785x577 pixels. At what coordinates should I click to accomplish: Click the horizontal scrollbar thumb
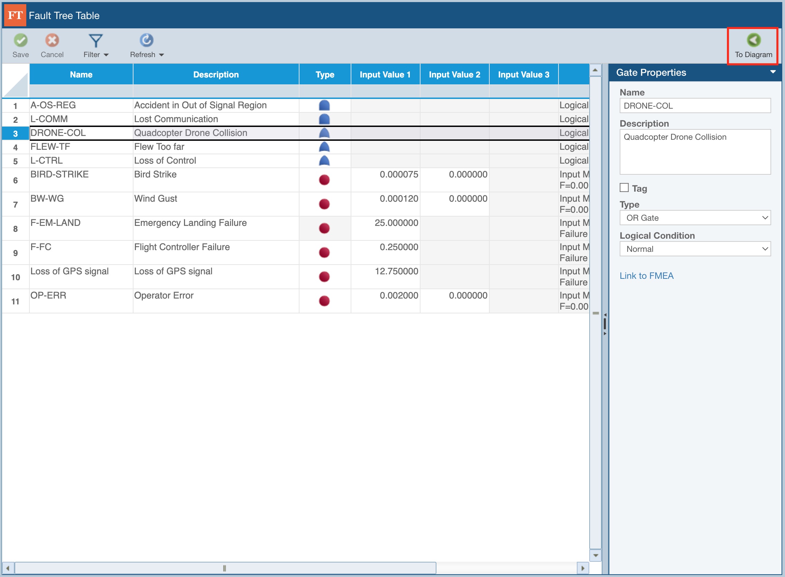point(224,568)
